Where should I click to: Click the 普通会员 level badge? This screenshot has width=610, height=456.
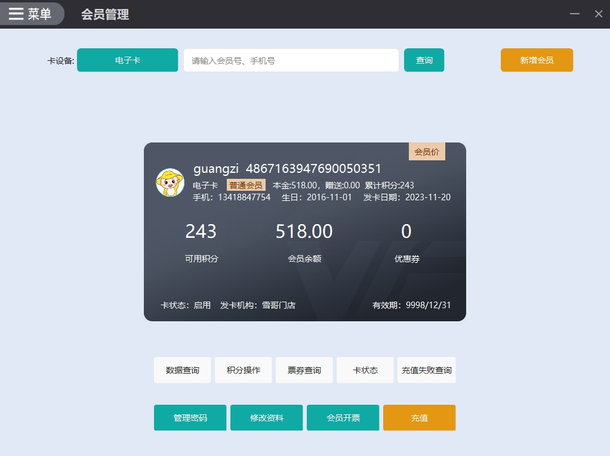pyautogui.click(x=246, y=185)
